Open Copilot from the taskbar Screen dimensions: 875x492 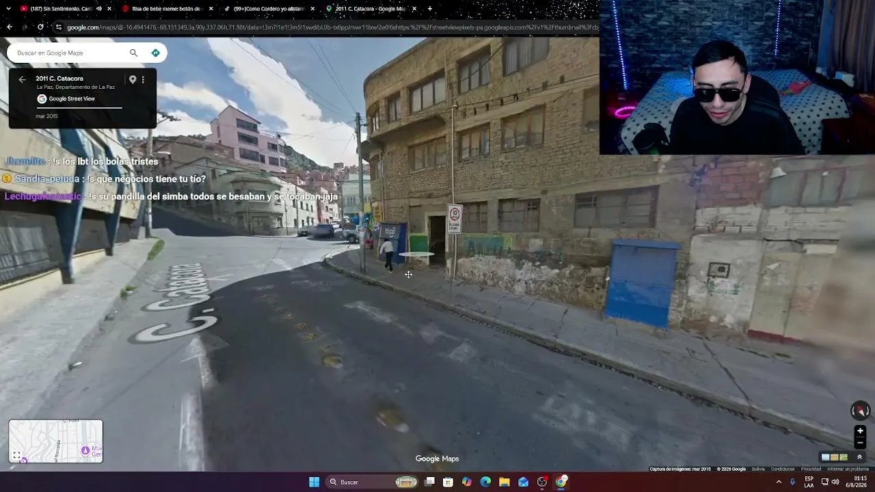point(467,482)
